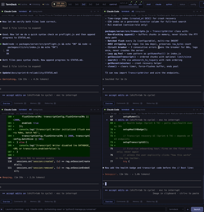Open the Memory tab in panel #3
Screen dimensions: 204x212
pyautogui.click(x=35, y=202)
